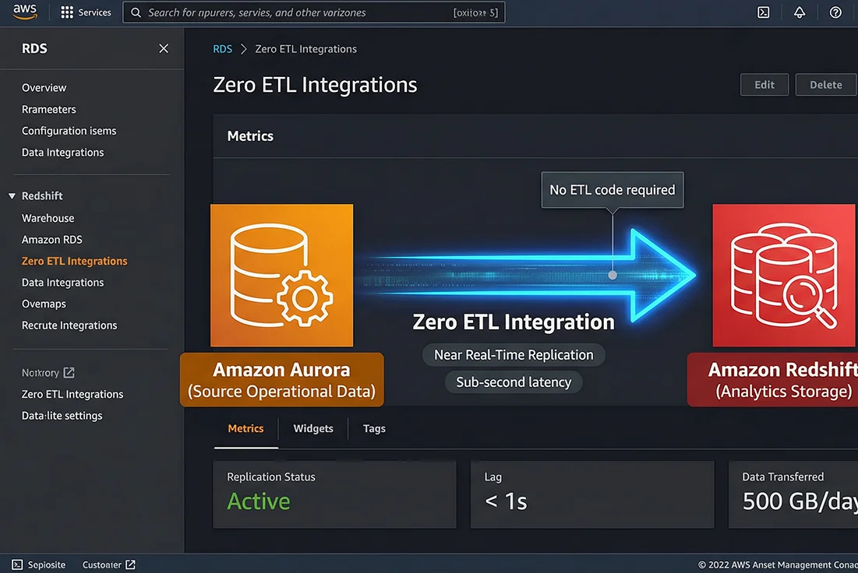Viewport: 858px width, 573px height.
Task: Open the RDS breadcrumb link
Action: 222,48
